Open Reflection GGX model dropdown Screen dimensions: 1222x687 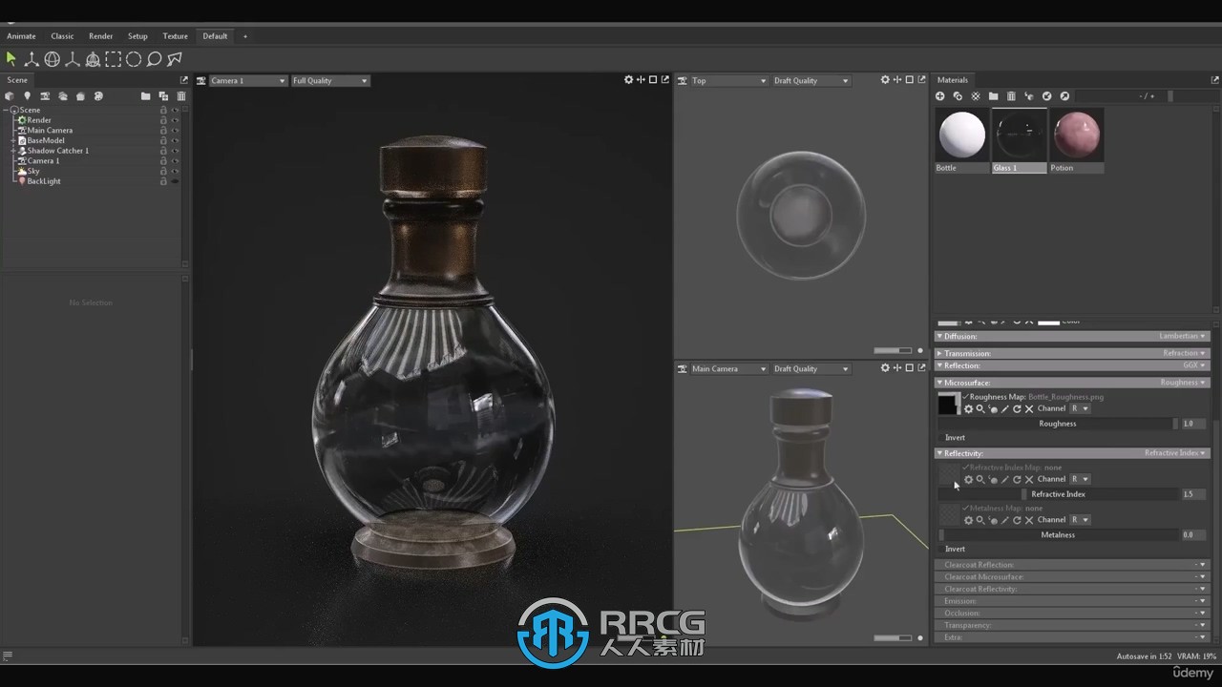1194,365
